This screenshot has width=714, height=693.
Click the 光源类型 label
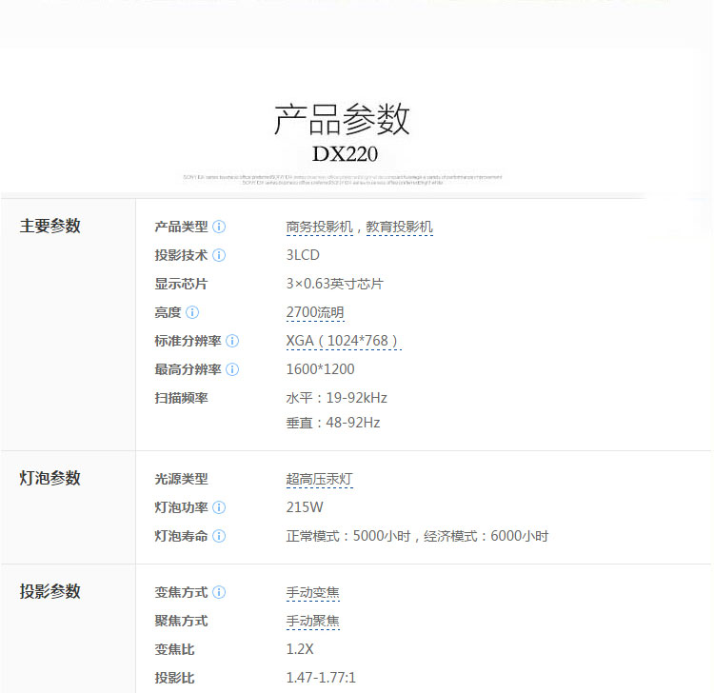(181, 479)
